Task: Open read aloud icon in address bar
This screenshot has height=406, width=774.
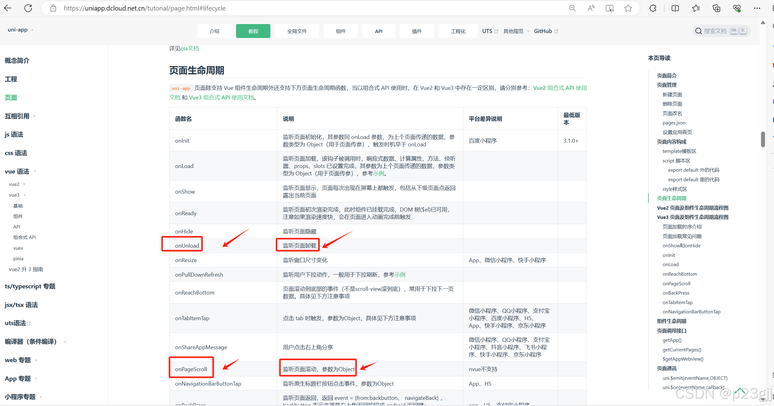Action: [591, 8]
